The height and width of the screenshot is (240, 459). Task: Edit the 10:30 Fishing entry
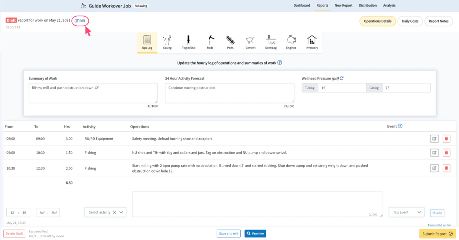(434, 168)
